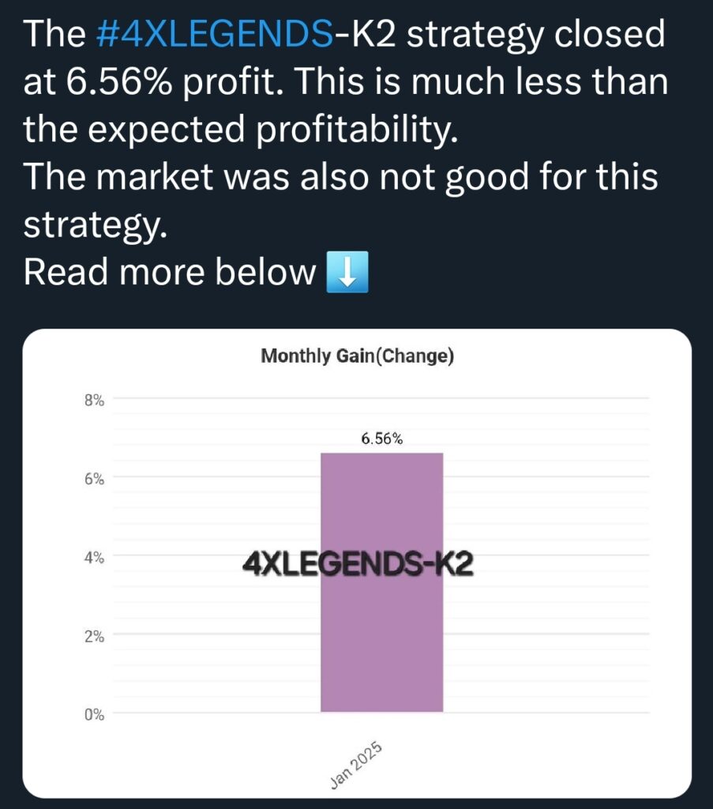This screenshot has height=809, width=713.
Task: Click the Monthly Gain(Change) chart title
Action: click(357, 356)
